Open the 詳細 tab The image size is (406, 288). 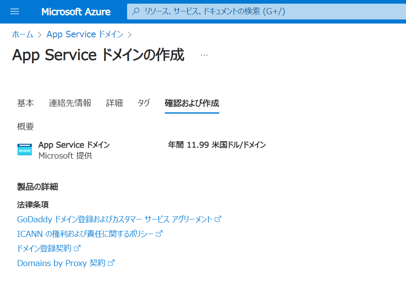(x=114, y=103)
